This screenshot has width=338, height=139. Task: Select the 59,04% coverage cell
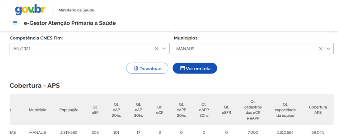click(318, 132)
